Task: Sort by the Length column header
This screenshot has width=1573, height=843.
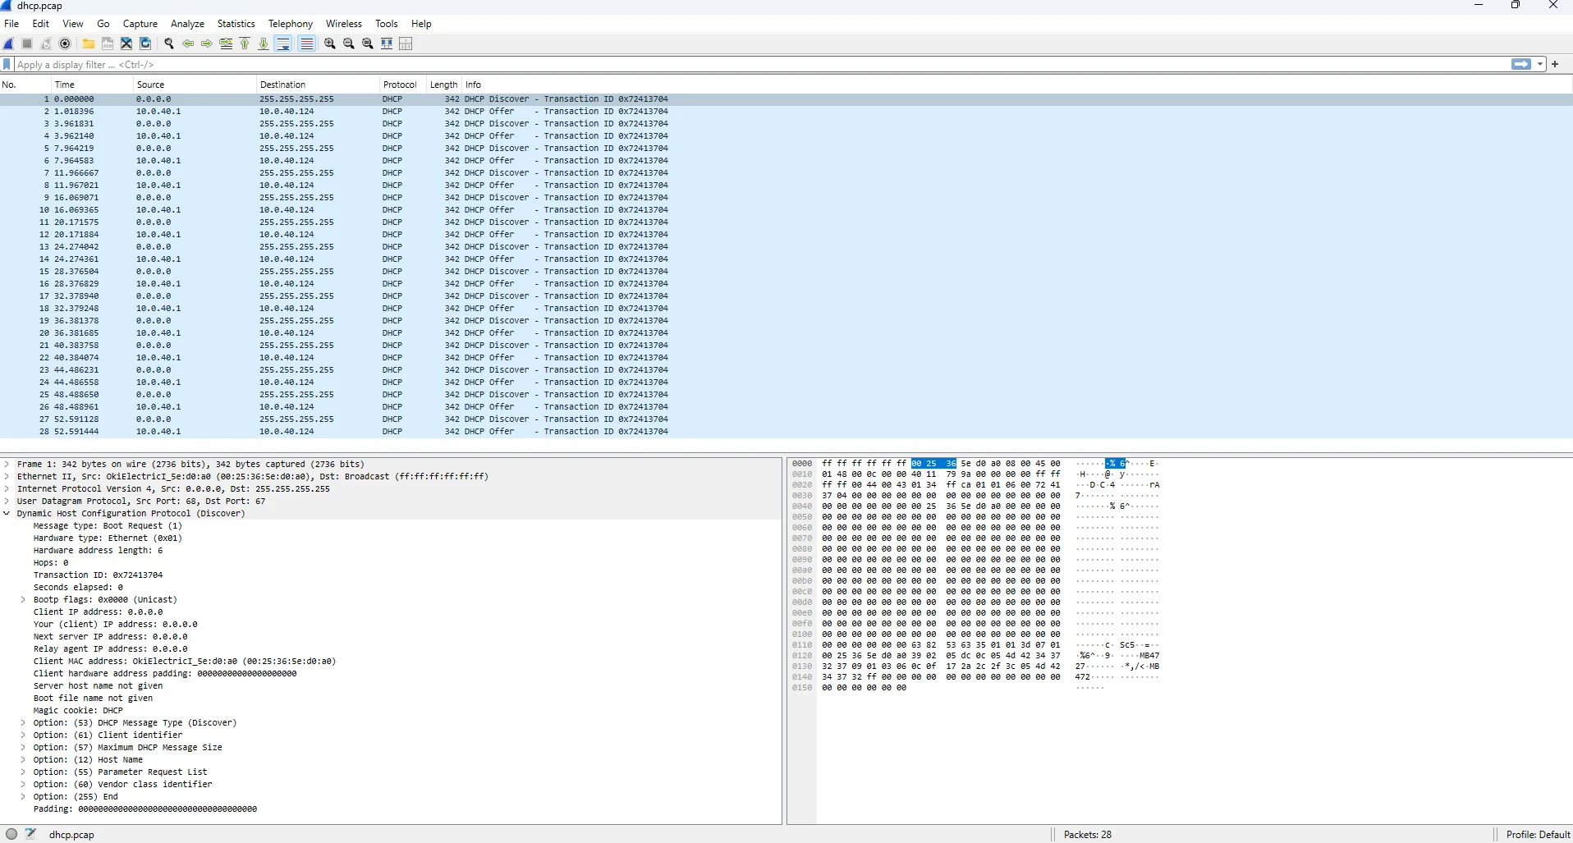Action: point(444,85)
